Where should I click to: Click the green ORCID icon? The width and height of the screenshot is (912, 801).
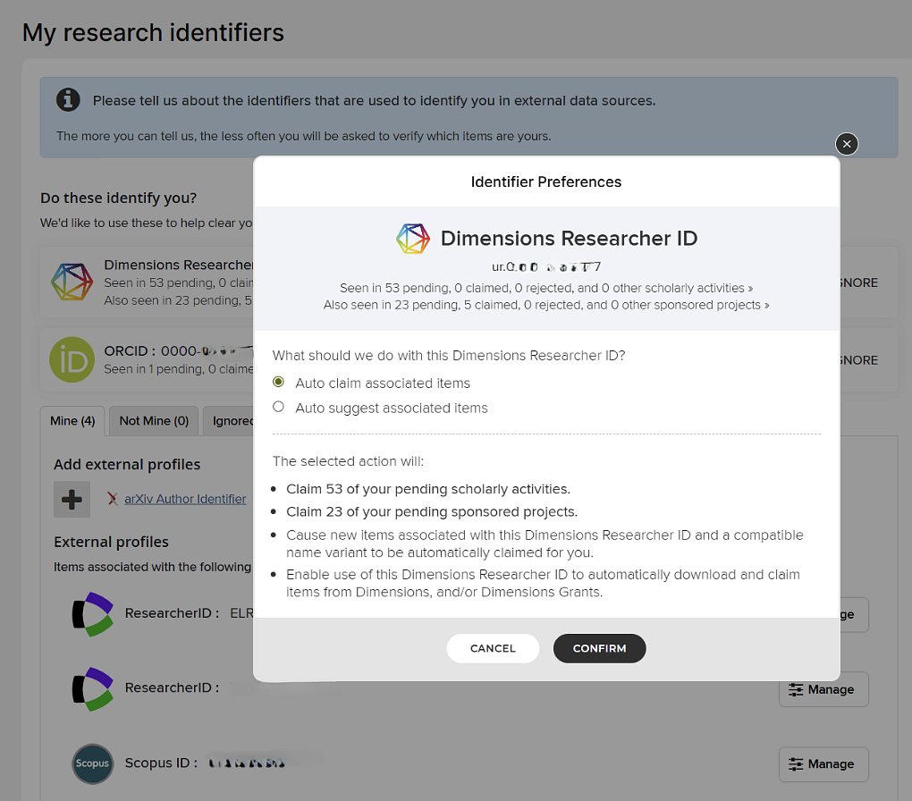(x=72, y=359)
